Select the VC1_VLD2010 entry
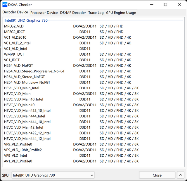This screenshot has width=187, height=181. point(93,37)
